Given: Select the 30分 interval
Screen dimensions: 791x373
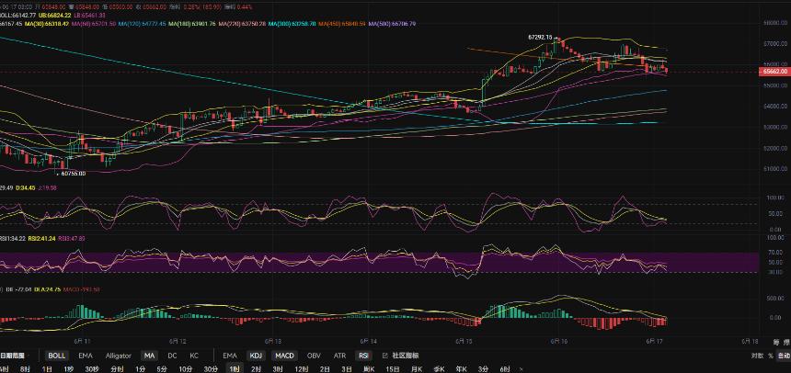Looking at the screenshot, I should (211, 369).
